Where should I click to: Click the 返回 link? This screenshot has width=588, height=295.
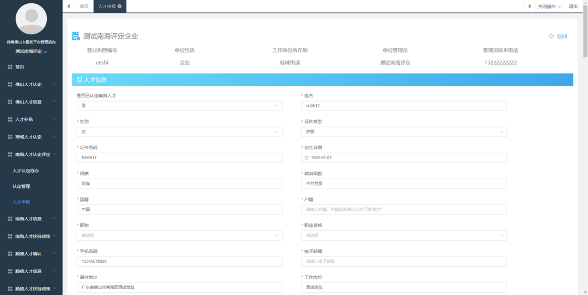[x=562, y=36]
